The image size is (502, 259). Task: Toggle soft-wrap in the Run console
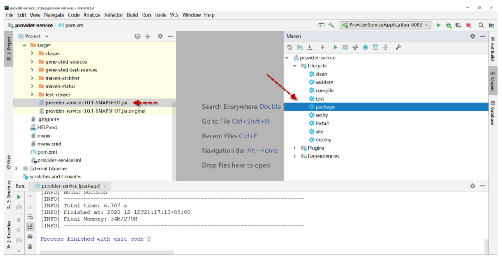coord(30,217)
